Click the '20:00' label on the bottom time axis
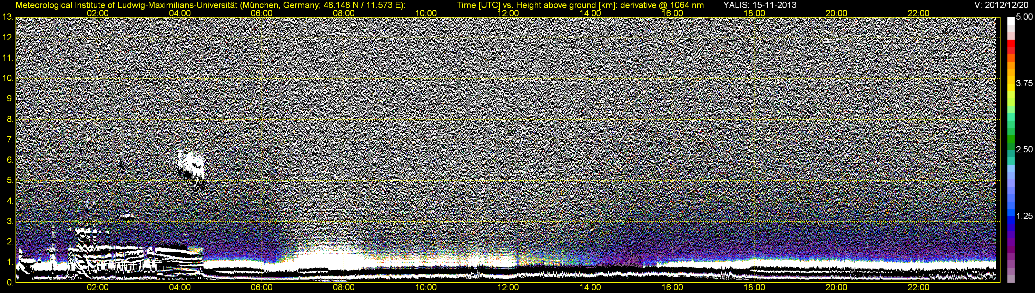1035x293 pixels. [x=837, y=288]
